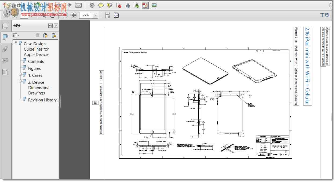Expand the 2. Device Dimensional Drawings node
This screenshot has width=336, height=183.
coord(20,81)
